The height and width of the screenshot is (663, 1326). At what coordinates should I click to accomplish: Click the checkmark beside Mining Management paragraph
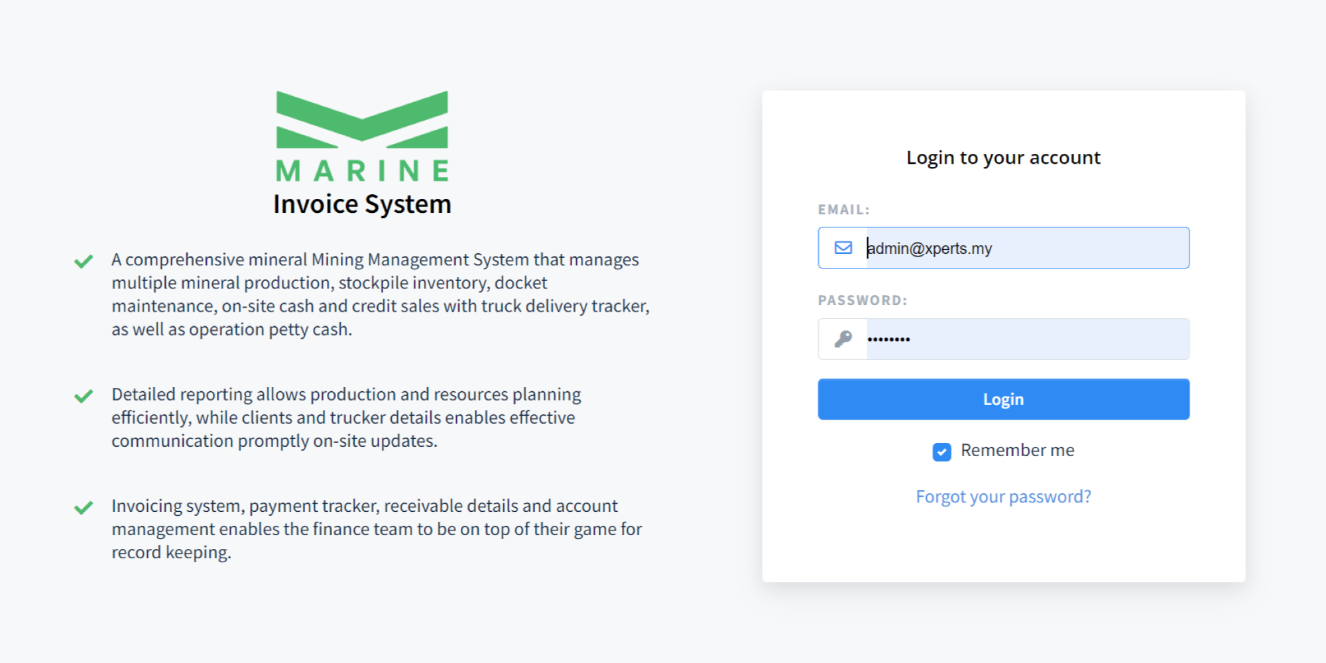(x=84, y=261)
